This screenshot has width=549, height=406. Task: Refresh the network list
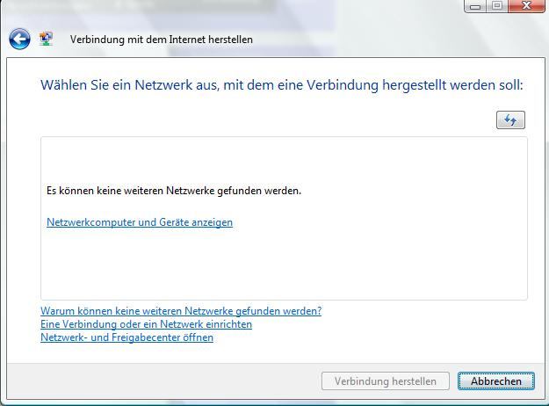coord(510,120)
